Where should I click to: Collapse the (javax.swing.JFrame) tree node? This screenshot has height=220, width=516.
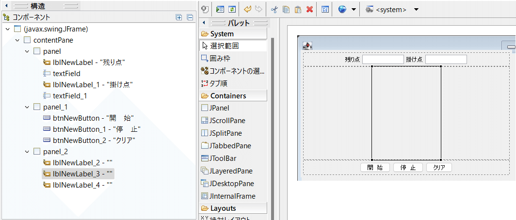pyautogui.click(x=8, y=29)
